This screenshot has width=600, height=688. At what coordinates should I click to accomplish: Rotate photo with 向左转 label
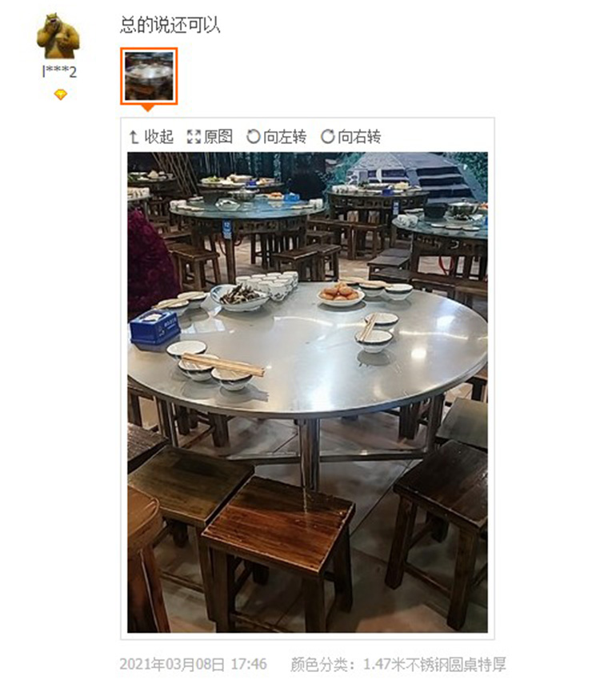pos(285,137)
